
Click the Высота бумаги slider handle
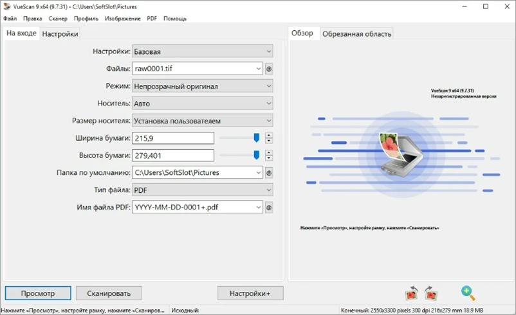point(256,155)
